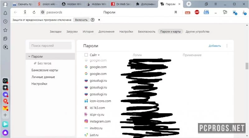Open the three-dot passwords options menu
The height and width of the screenshot is (138, 249).
[x=227, y=46]
